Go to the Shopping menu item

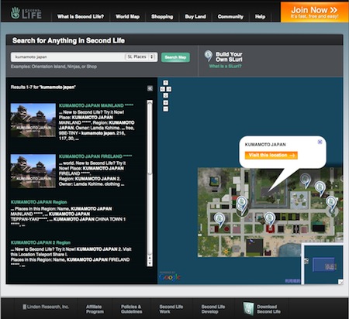[162, 16]
